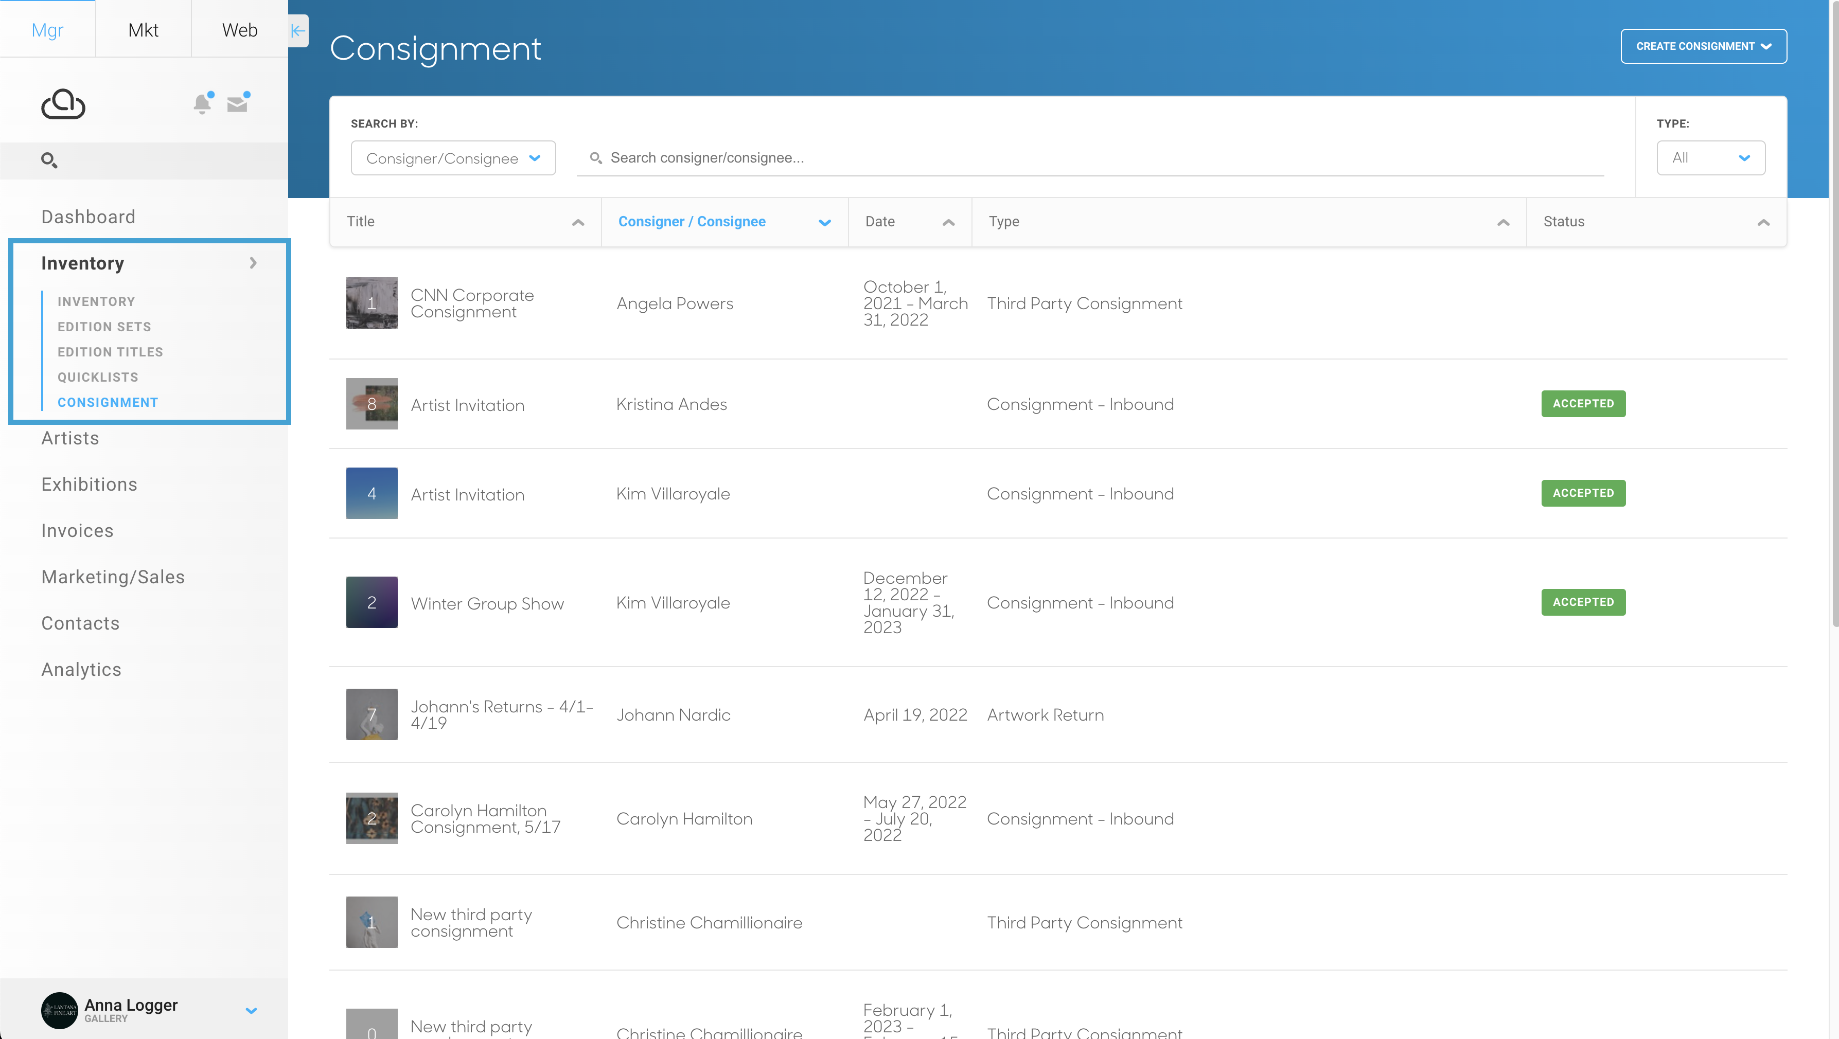Open Edition Titles under Inventory
Viewport: 1839px width, 1039px height.
coord(110,352)
